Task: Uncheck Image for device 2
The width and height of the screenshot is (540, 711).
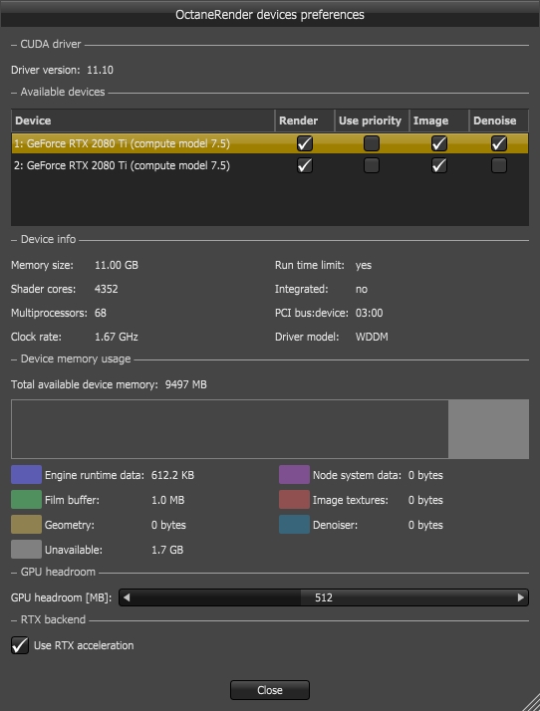Action: tap(438, 165)
